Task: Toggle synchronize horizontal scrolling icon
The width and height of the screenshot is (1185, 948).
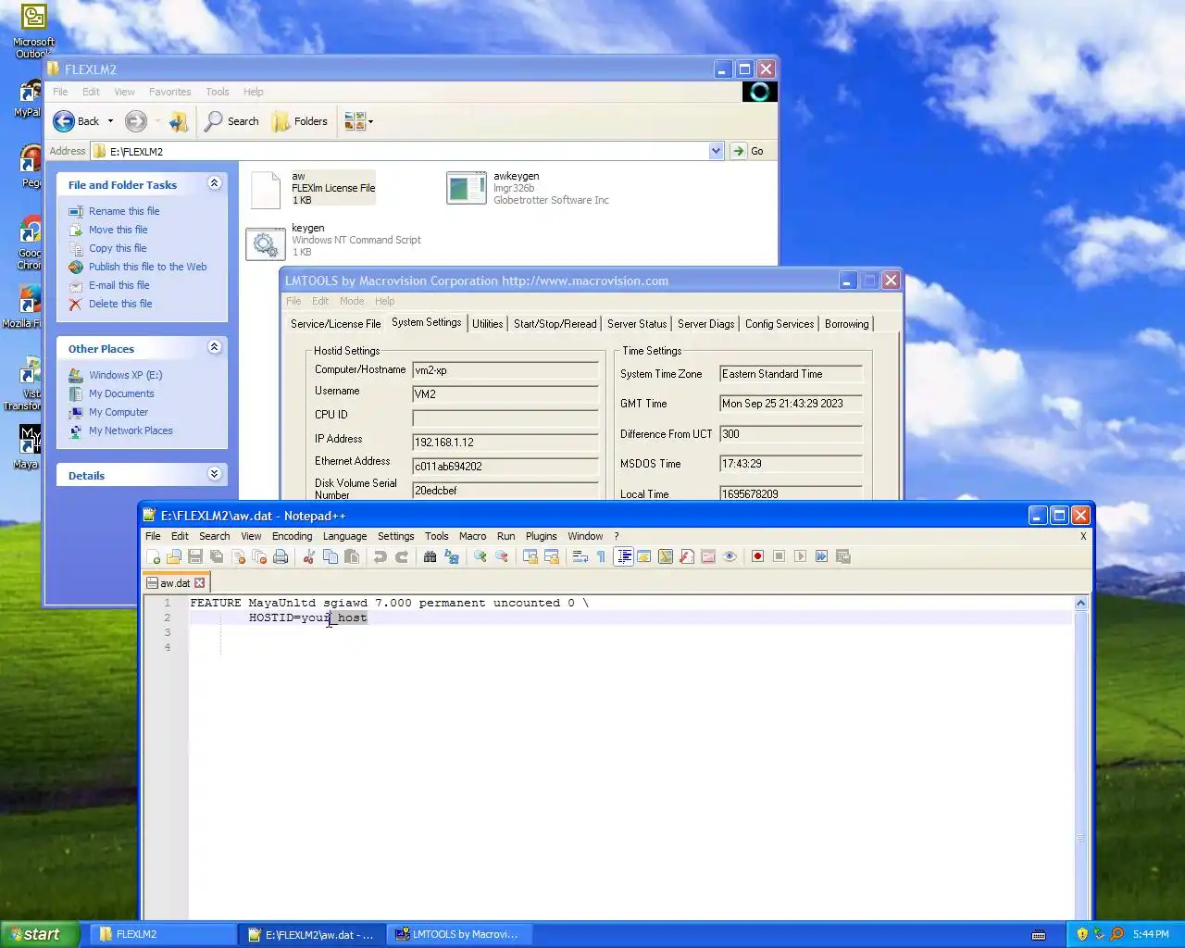Action: (x=552, y=556)
